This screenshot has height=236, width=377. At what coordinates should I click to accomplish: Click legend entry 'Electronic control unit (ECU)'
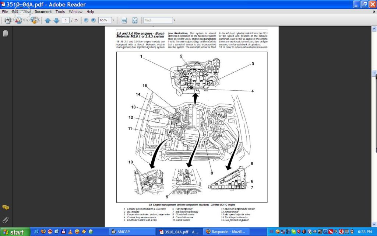tap(142, 220)
